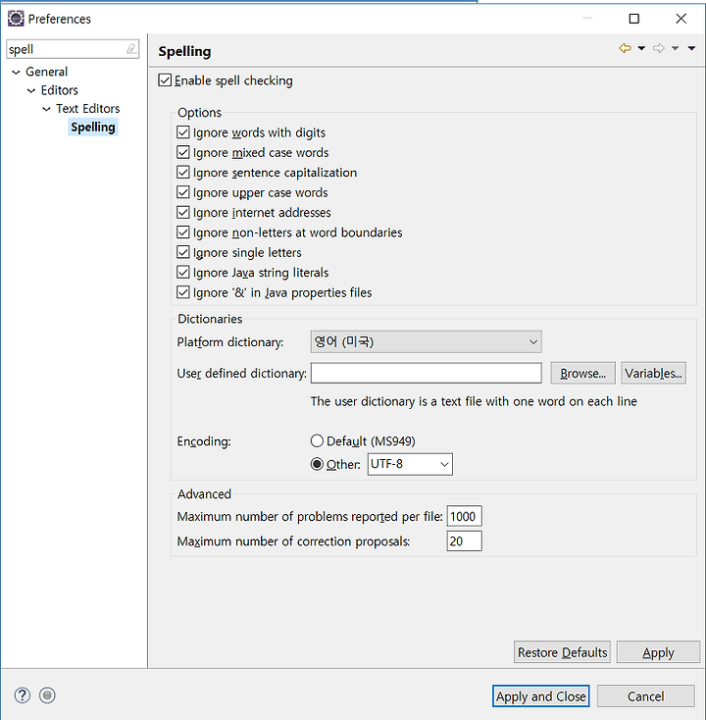The image size is (706, 720).
Task: Open the UTF-8 encoding combo box
Action: [410, 464]
